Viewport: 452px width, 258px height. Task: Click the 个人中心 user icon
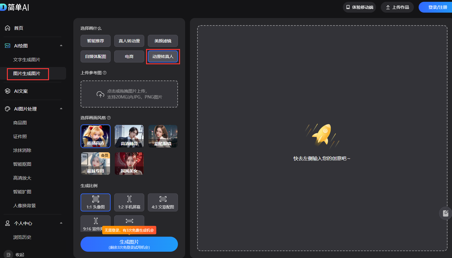(x=8, y=223)
